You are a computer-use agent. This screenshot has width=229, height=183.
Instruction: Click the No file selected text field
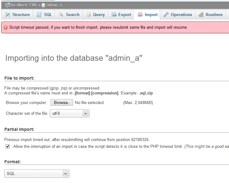(x=90, y=102)
